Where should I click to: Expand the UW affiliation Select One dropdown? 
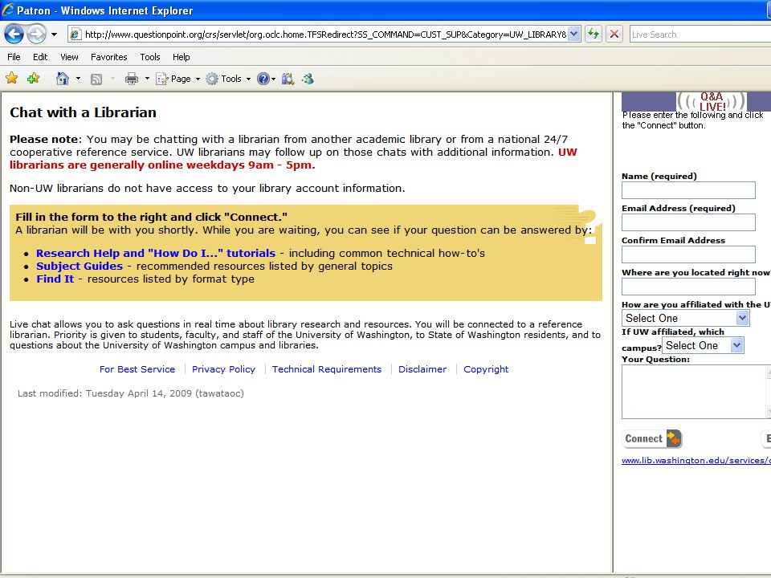click(x=685, y=318)
